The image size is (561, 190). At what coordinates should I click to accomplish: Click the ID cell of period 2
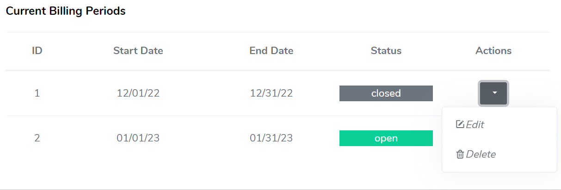pos(37,138)
